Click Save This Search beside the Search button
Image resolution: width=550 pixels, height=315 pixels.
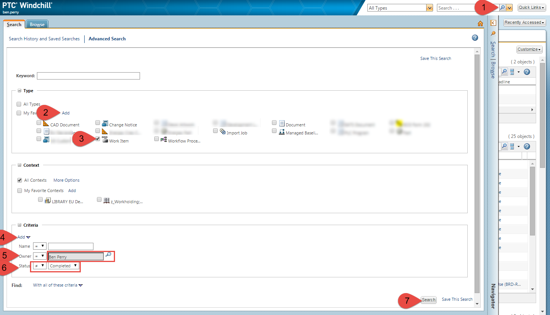coord(457,299)
